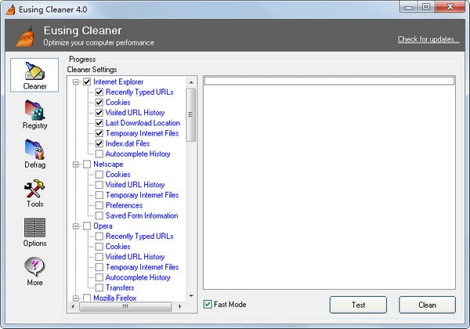Viewport: 470px width, 329px height.
Task: Click the vertical scrollbar thumb of settings tree
Action: click(191, 115)
